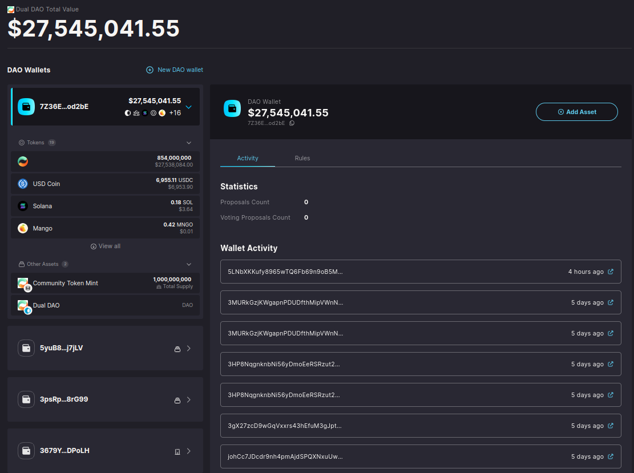Collapse the 7Z36E...od2bE wallet chevron
This screenshot has width=634, height=473.
188,107
